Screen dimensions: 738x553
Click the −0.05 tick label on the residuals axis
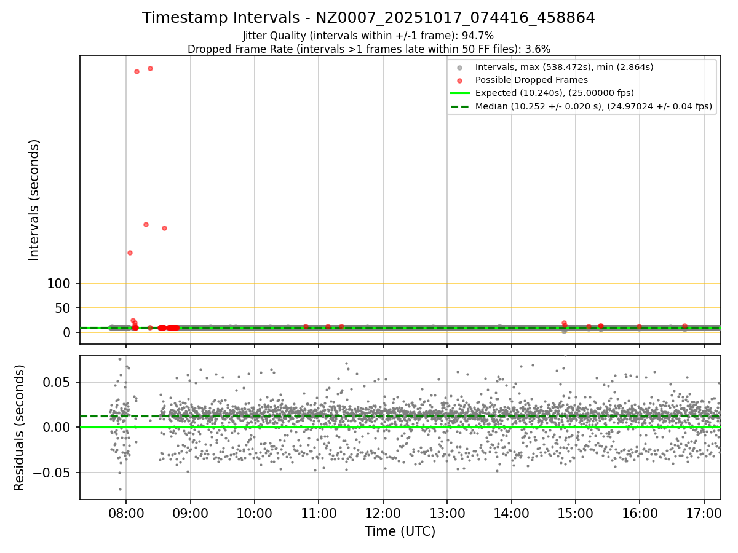click(x=52, y=473)
